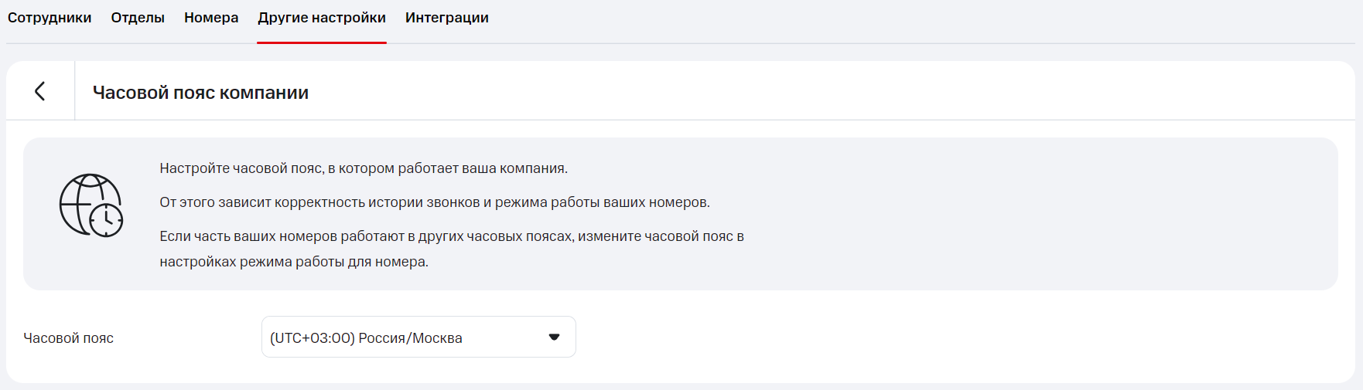Switch to the Сотрудники tab

50,18
